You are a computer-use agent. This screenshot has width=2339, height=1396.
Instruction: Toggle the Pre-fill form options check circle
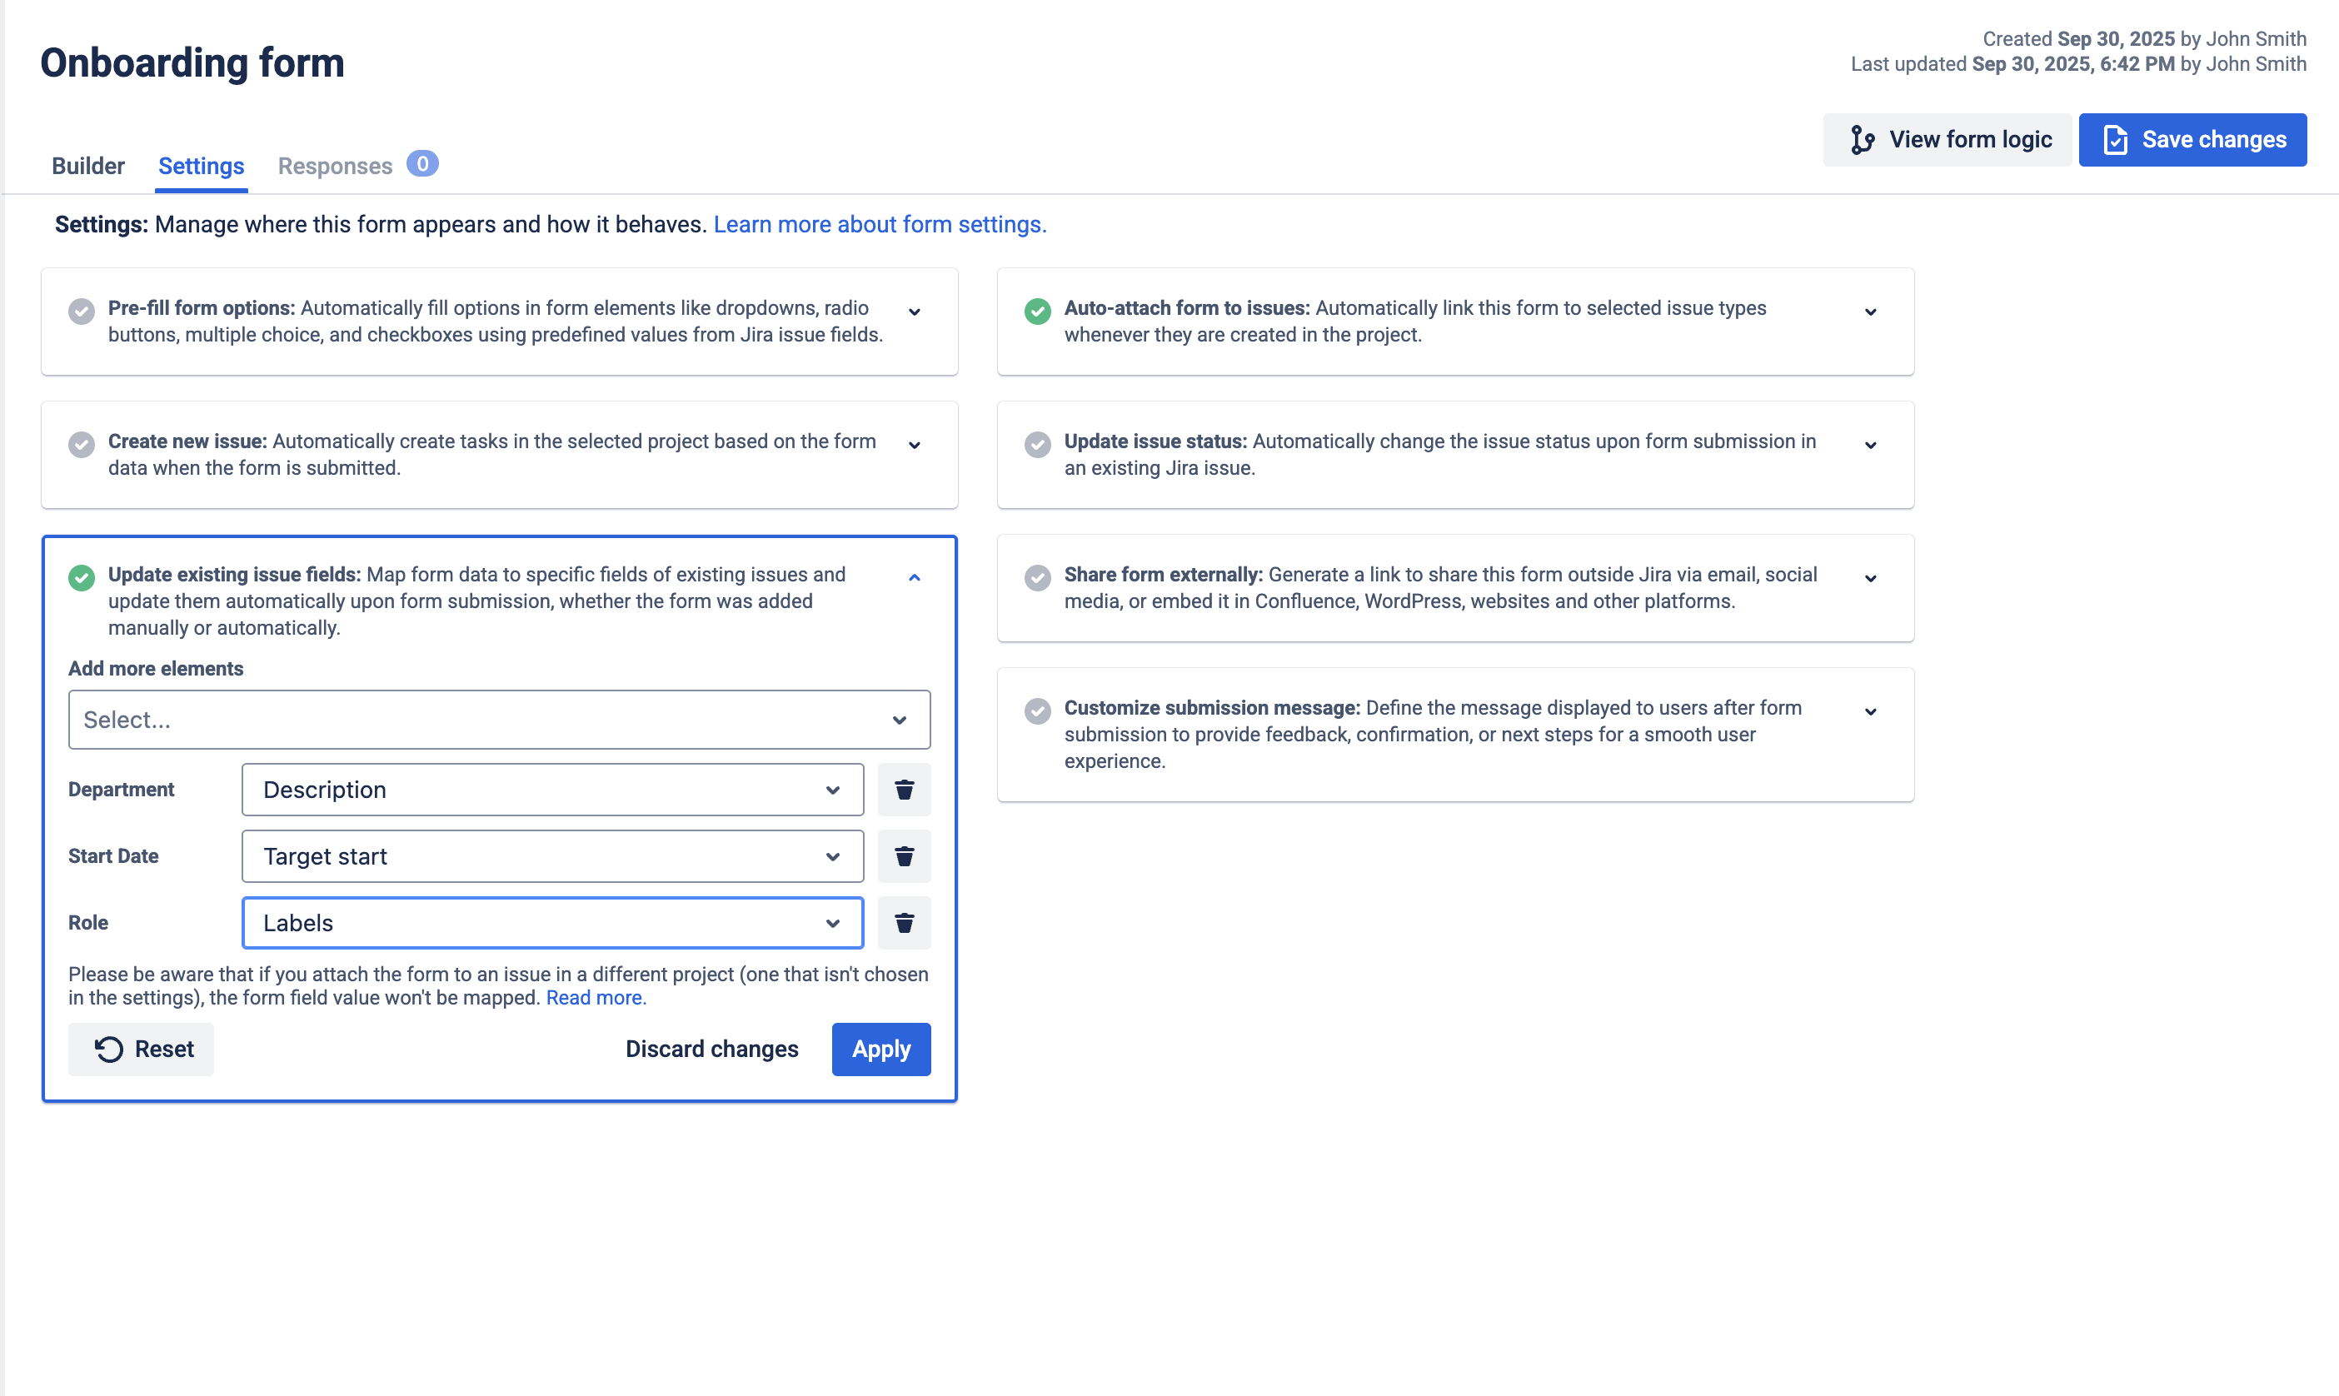(82, 311)
